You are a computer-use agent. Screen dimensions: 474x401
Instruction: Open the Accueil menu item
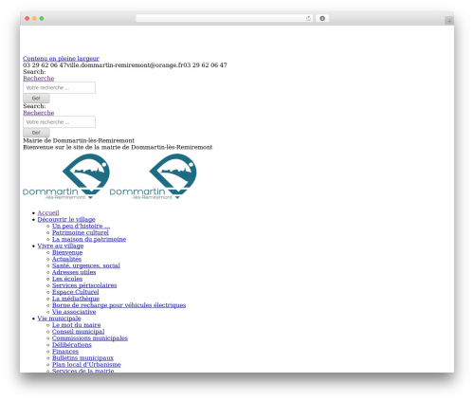click(x=48, y=213)
